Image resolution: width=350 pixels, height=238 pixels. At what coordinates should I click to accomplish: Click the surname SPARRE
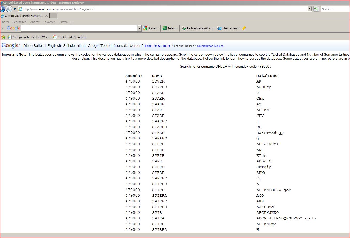point(160,121)
